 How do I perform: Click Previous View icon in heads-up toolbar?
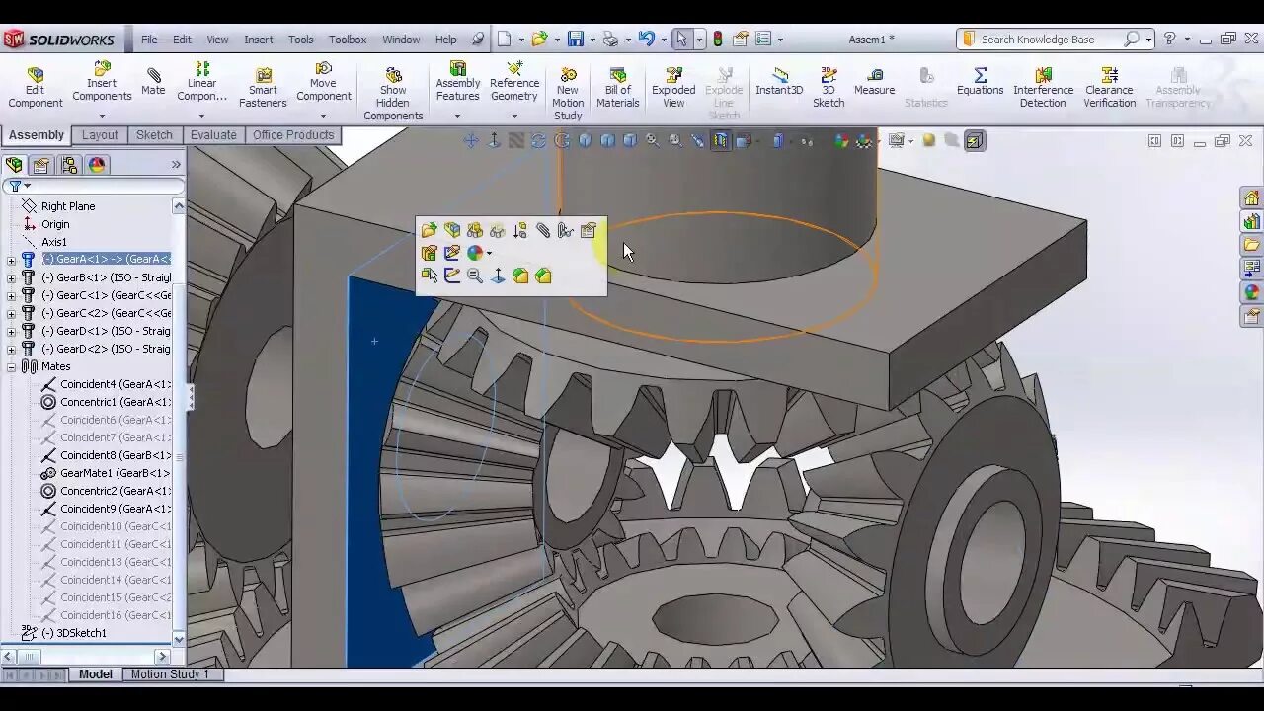698,141
